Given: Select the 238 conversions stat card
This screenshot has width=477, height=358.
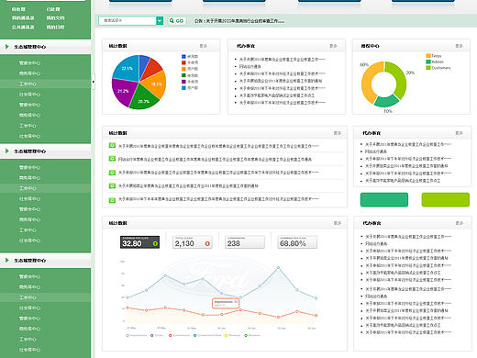Looking at the screenshot, I should (245, 242).
